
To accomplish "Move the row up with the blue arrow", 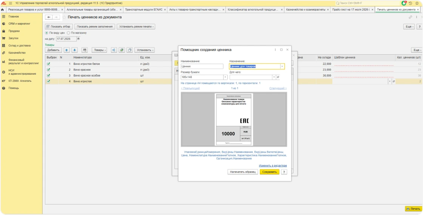I will coord(66,50).
